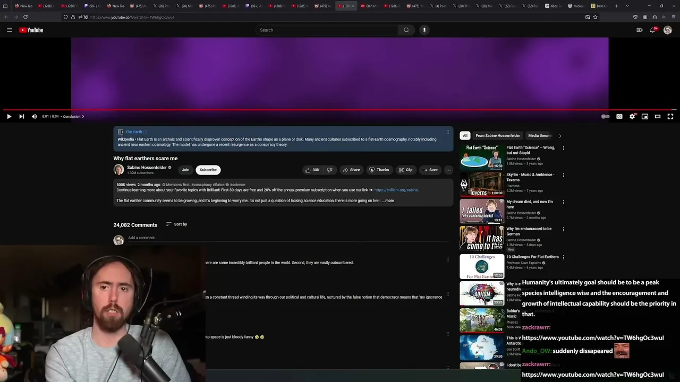
Task: Open the YouTube notifications bell
Action: (653, 30)
